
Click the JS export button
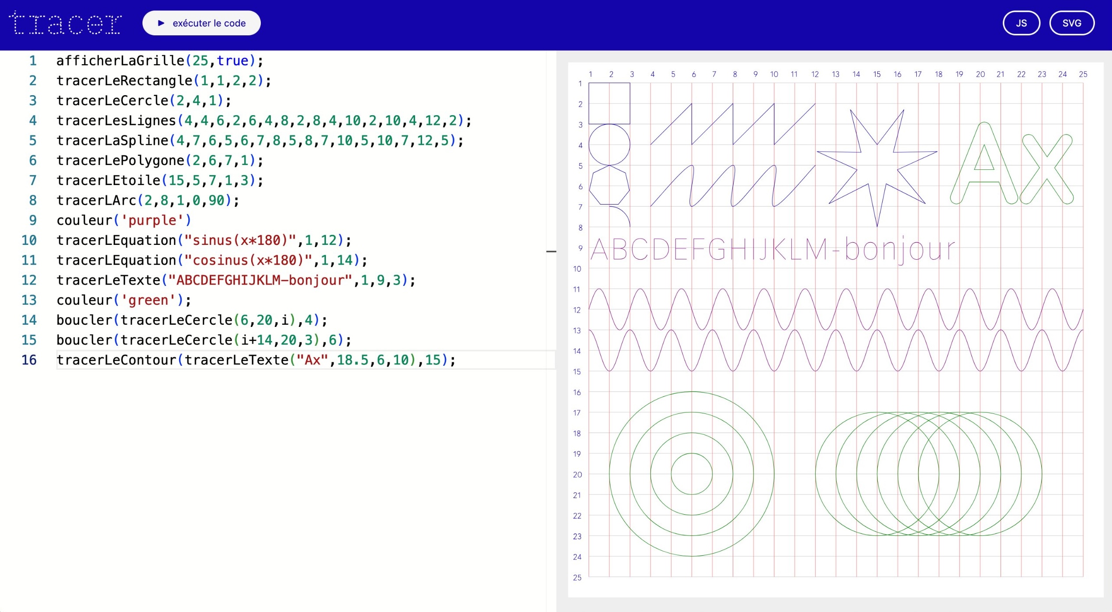(1021, 23)
